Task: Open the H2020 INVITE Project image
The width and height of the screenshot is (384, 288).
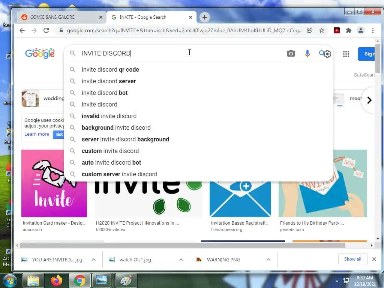Action: click(x=148, y=199)
